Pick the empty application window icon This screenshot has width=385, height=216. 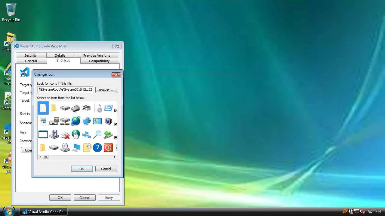[x=43, y=134]
